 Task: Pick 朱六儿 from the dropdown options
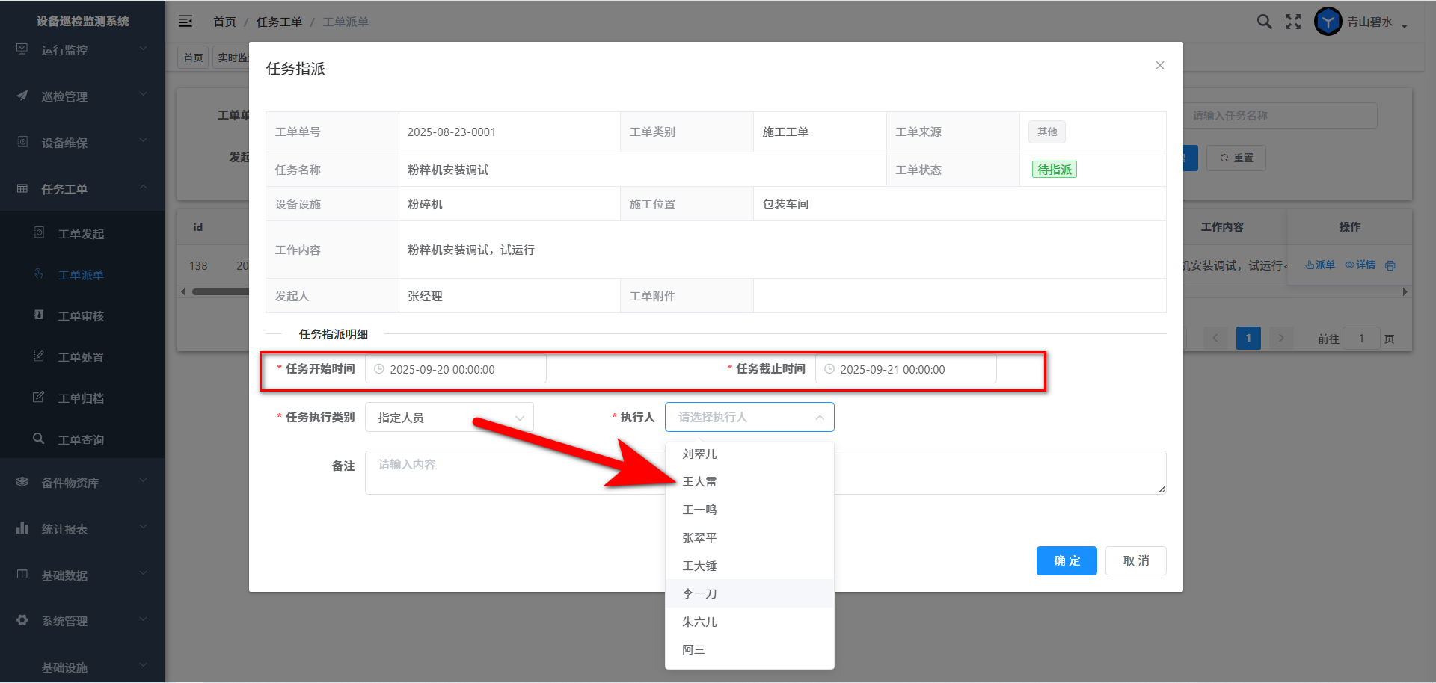[x=699, y=622]
